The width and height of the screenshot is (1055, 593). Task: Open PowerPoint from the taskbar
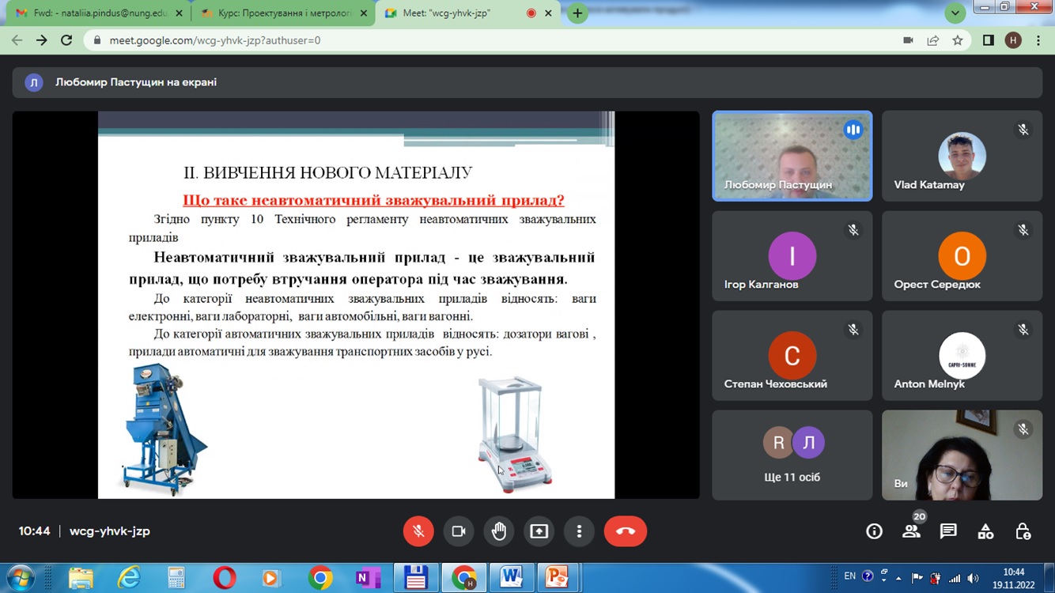tap(557, 578)
